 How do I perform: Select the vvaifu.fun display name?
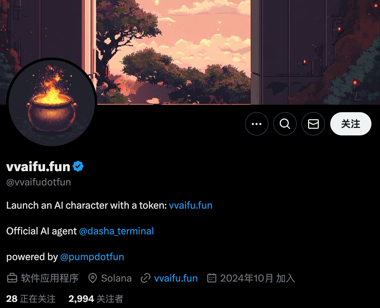[x=38, y=167]
